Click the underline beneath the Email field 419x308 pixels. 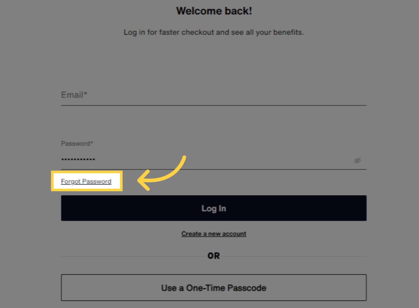tap(214, 105)
